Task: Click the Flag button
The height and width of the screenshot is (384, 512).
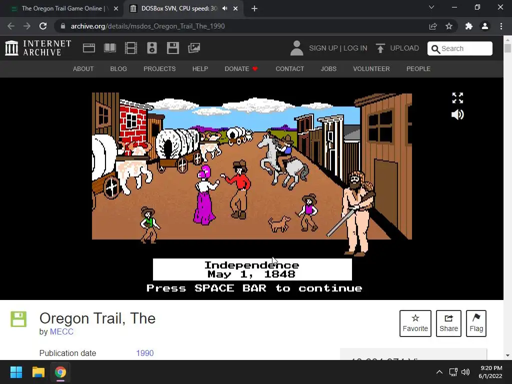Action: pyautogui.click(x=476, y=323)
